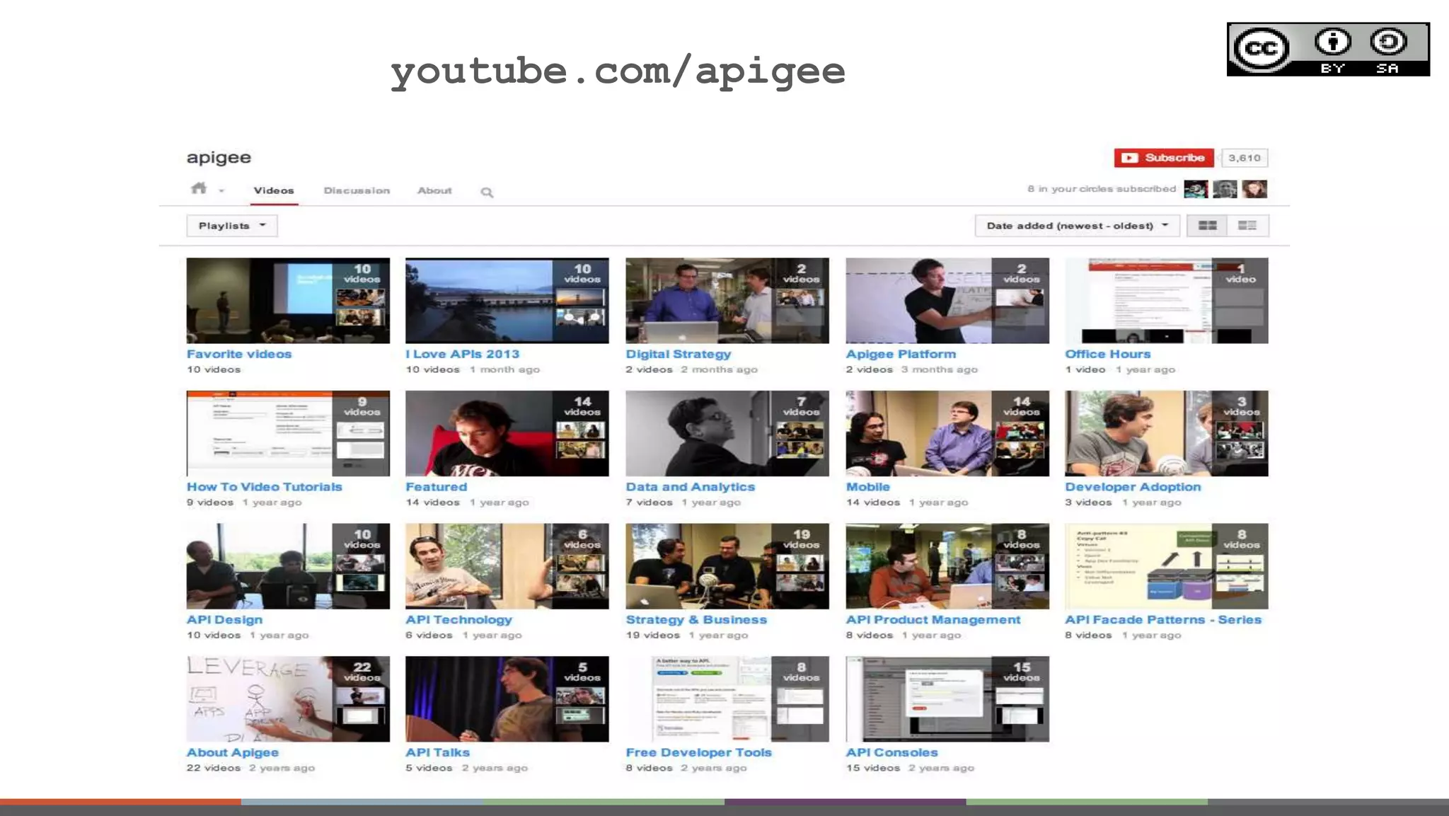Click the API Design thumbnail
This screenshot has height=816, width=1449.
[x=288, y=566]
